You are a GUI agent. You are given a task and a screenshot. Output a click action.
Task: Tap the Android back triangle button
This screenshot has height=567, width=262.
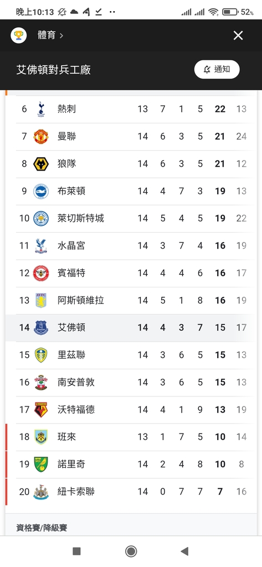click(x=184, y=551)
